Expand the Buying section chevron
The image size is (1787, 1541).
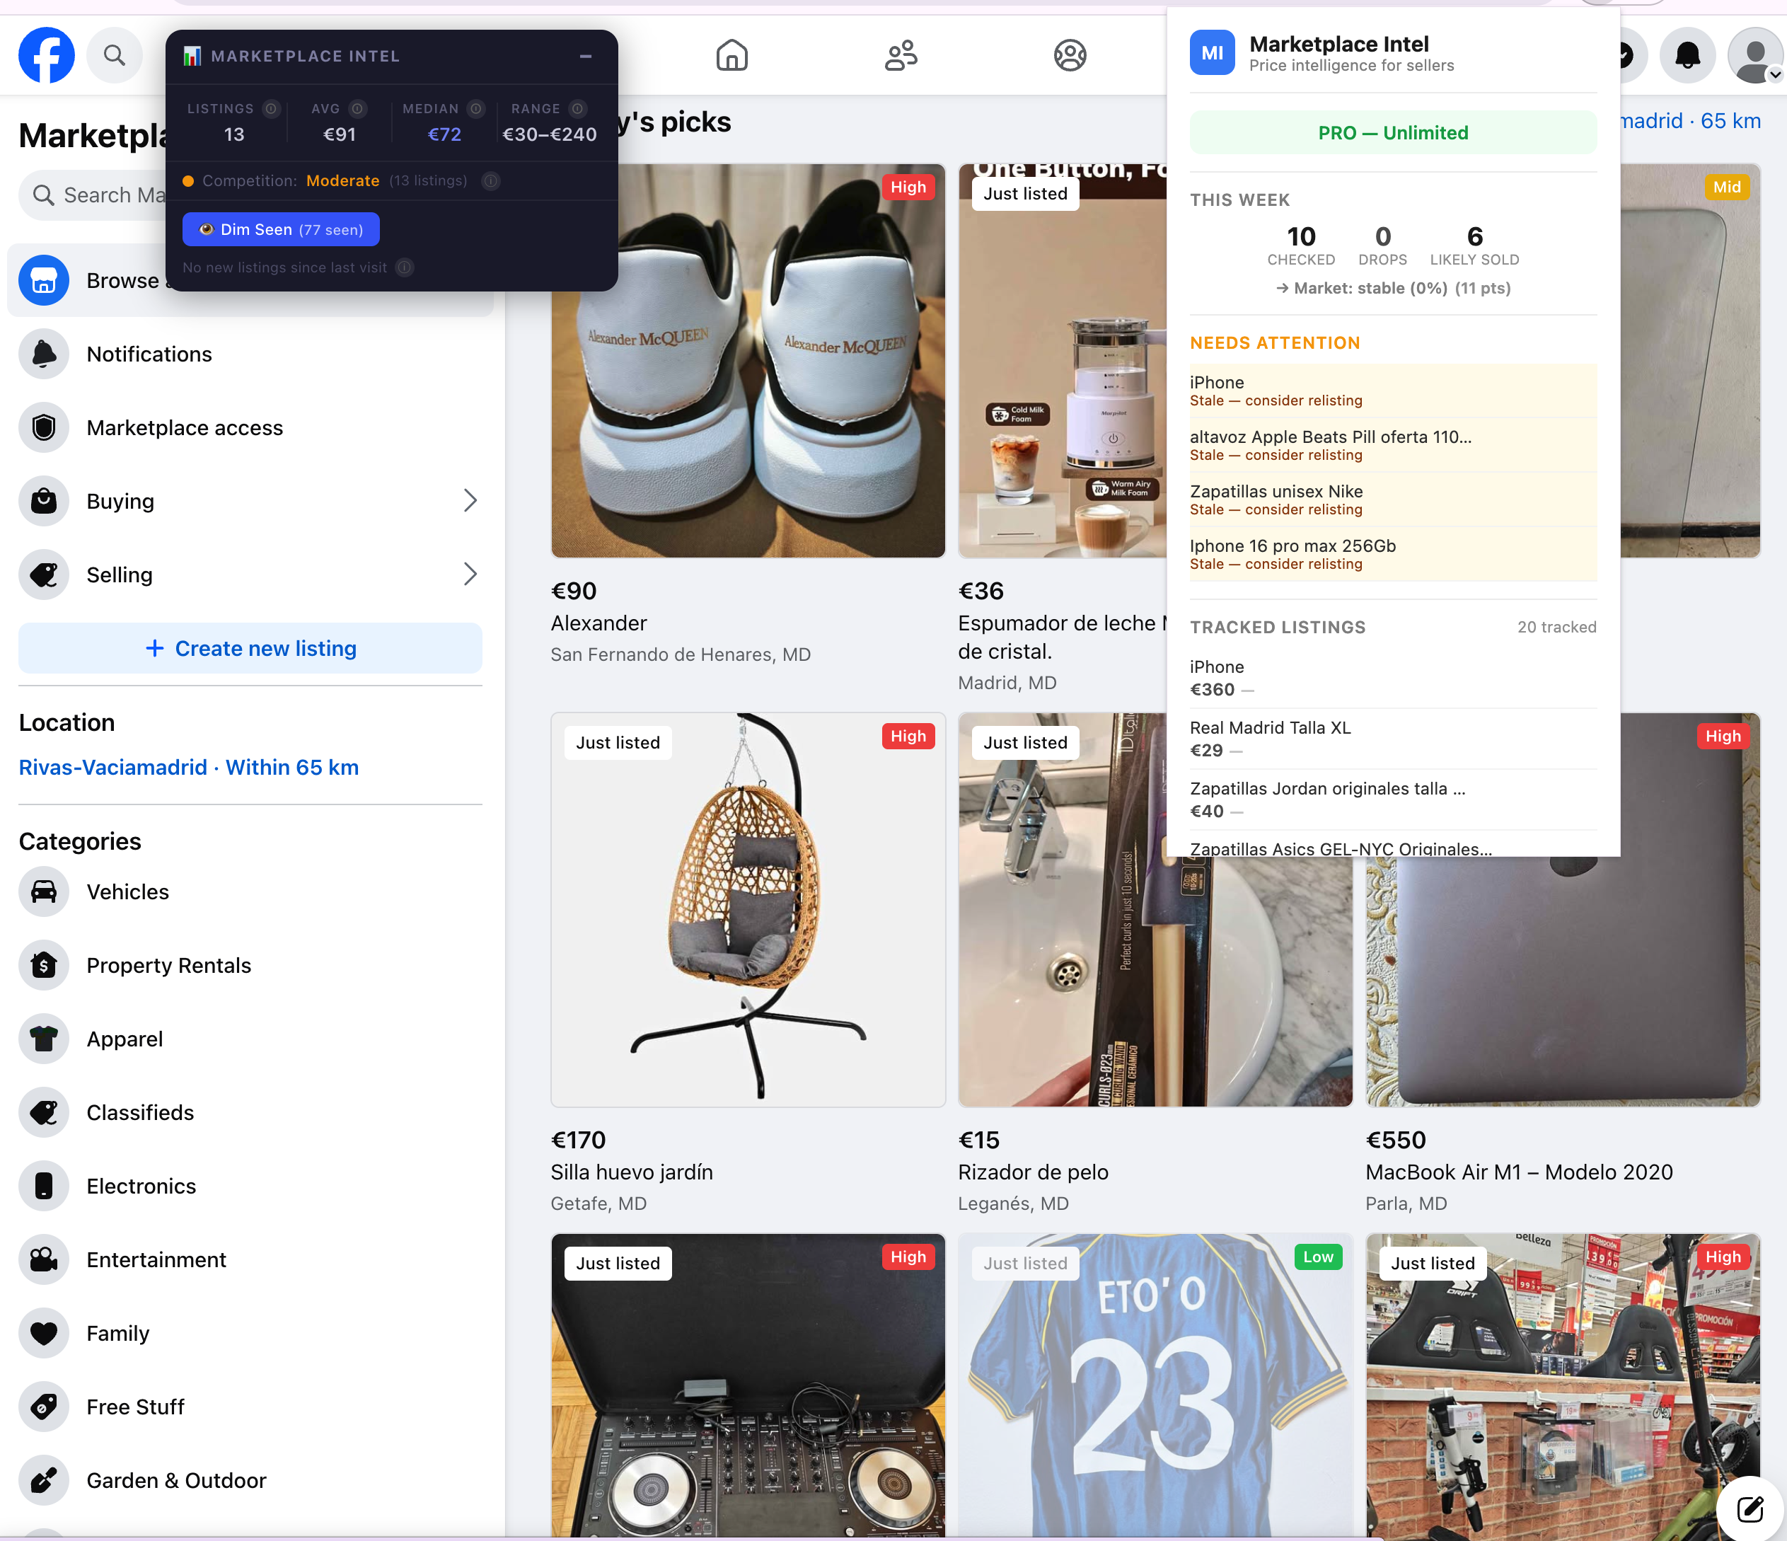[470, 500]
